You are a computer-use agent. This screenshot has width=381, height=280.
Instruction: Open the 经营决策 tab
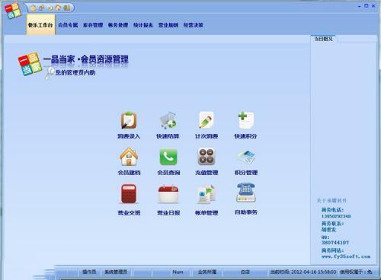[x=194, y=25]
